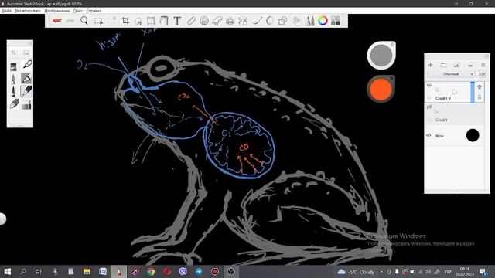This screenshot has height=278, width=495.
Task: Open the Файл menu
Action: [6, 11]
